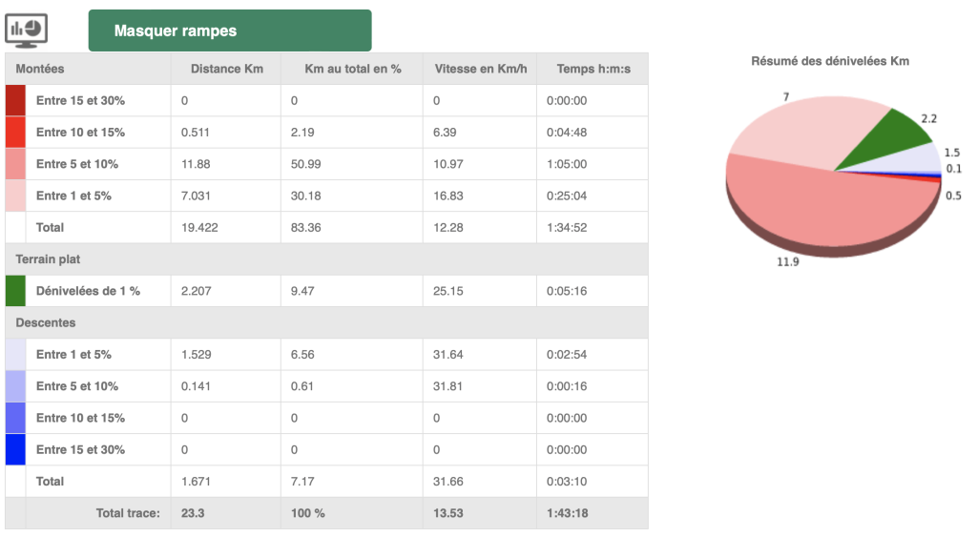Click the Total trace row label
The image size is (977, 537).
(x=128, y=513)
